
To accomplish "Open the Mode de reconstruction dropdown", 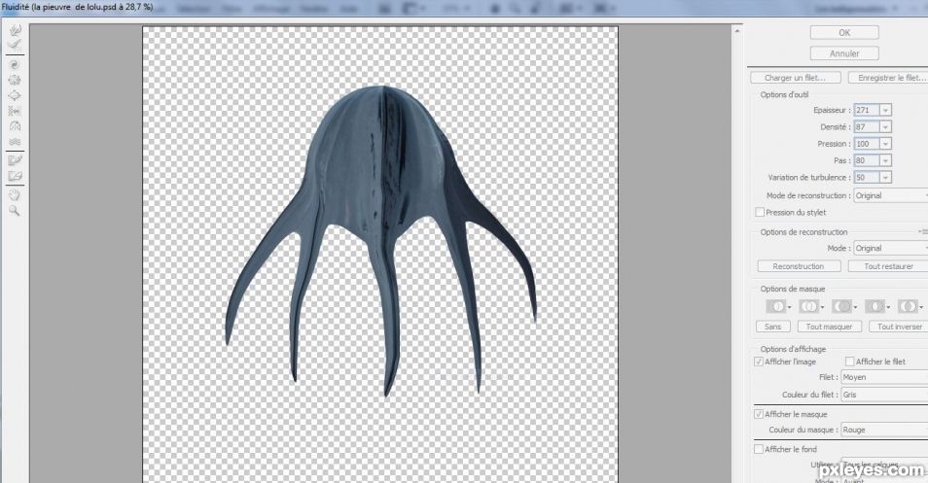I will point(891,195).
